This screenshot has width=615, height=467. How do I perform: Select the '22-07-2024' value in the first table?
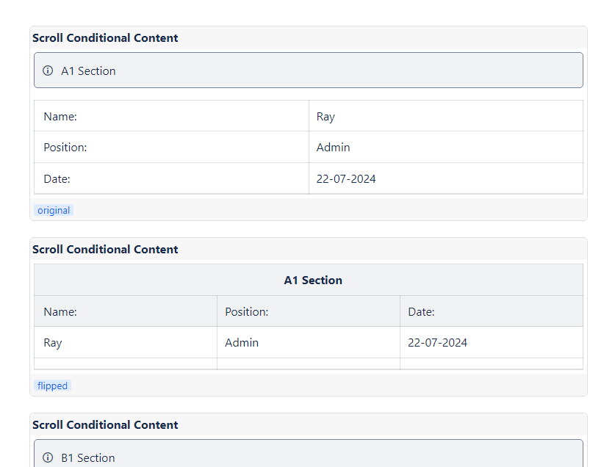pyautogui.click(x=346, y=178)
